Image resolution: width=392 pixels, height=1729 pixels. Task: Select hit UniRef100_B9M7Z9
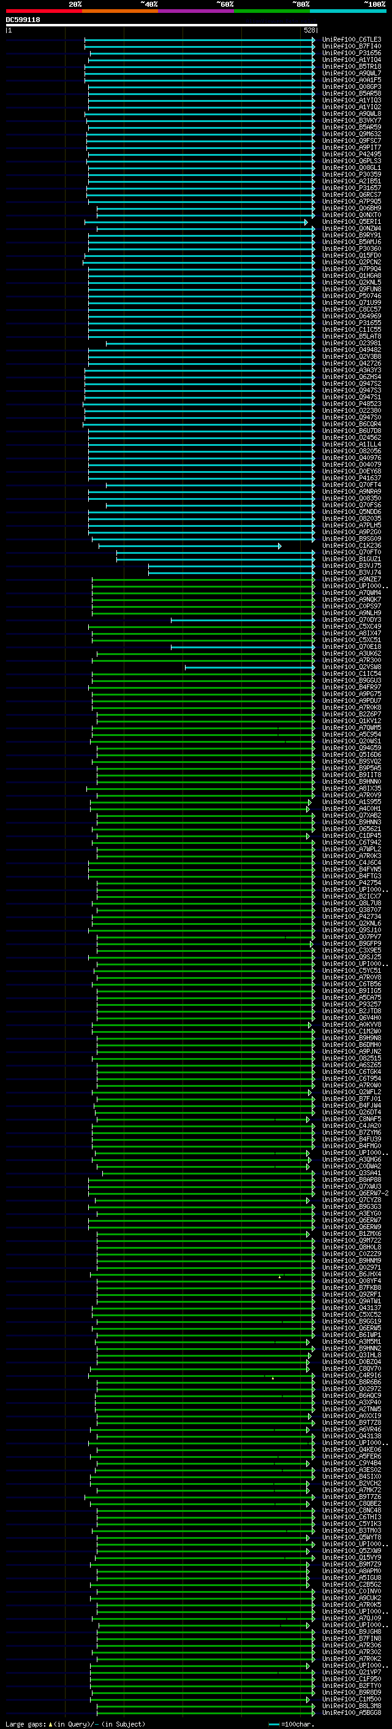click(351, 1564)
